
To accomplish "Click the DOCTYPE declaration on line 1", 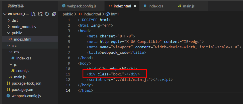I will 94,20.
